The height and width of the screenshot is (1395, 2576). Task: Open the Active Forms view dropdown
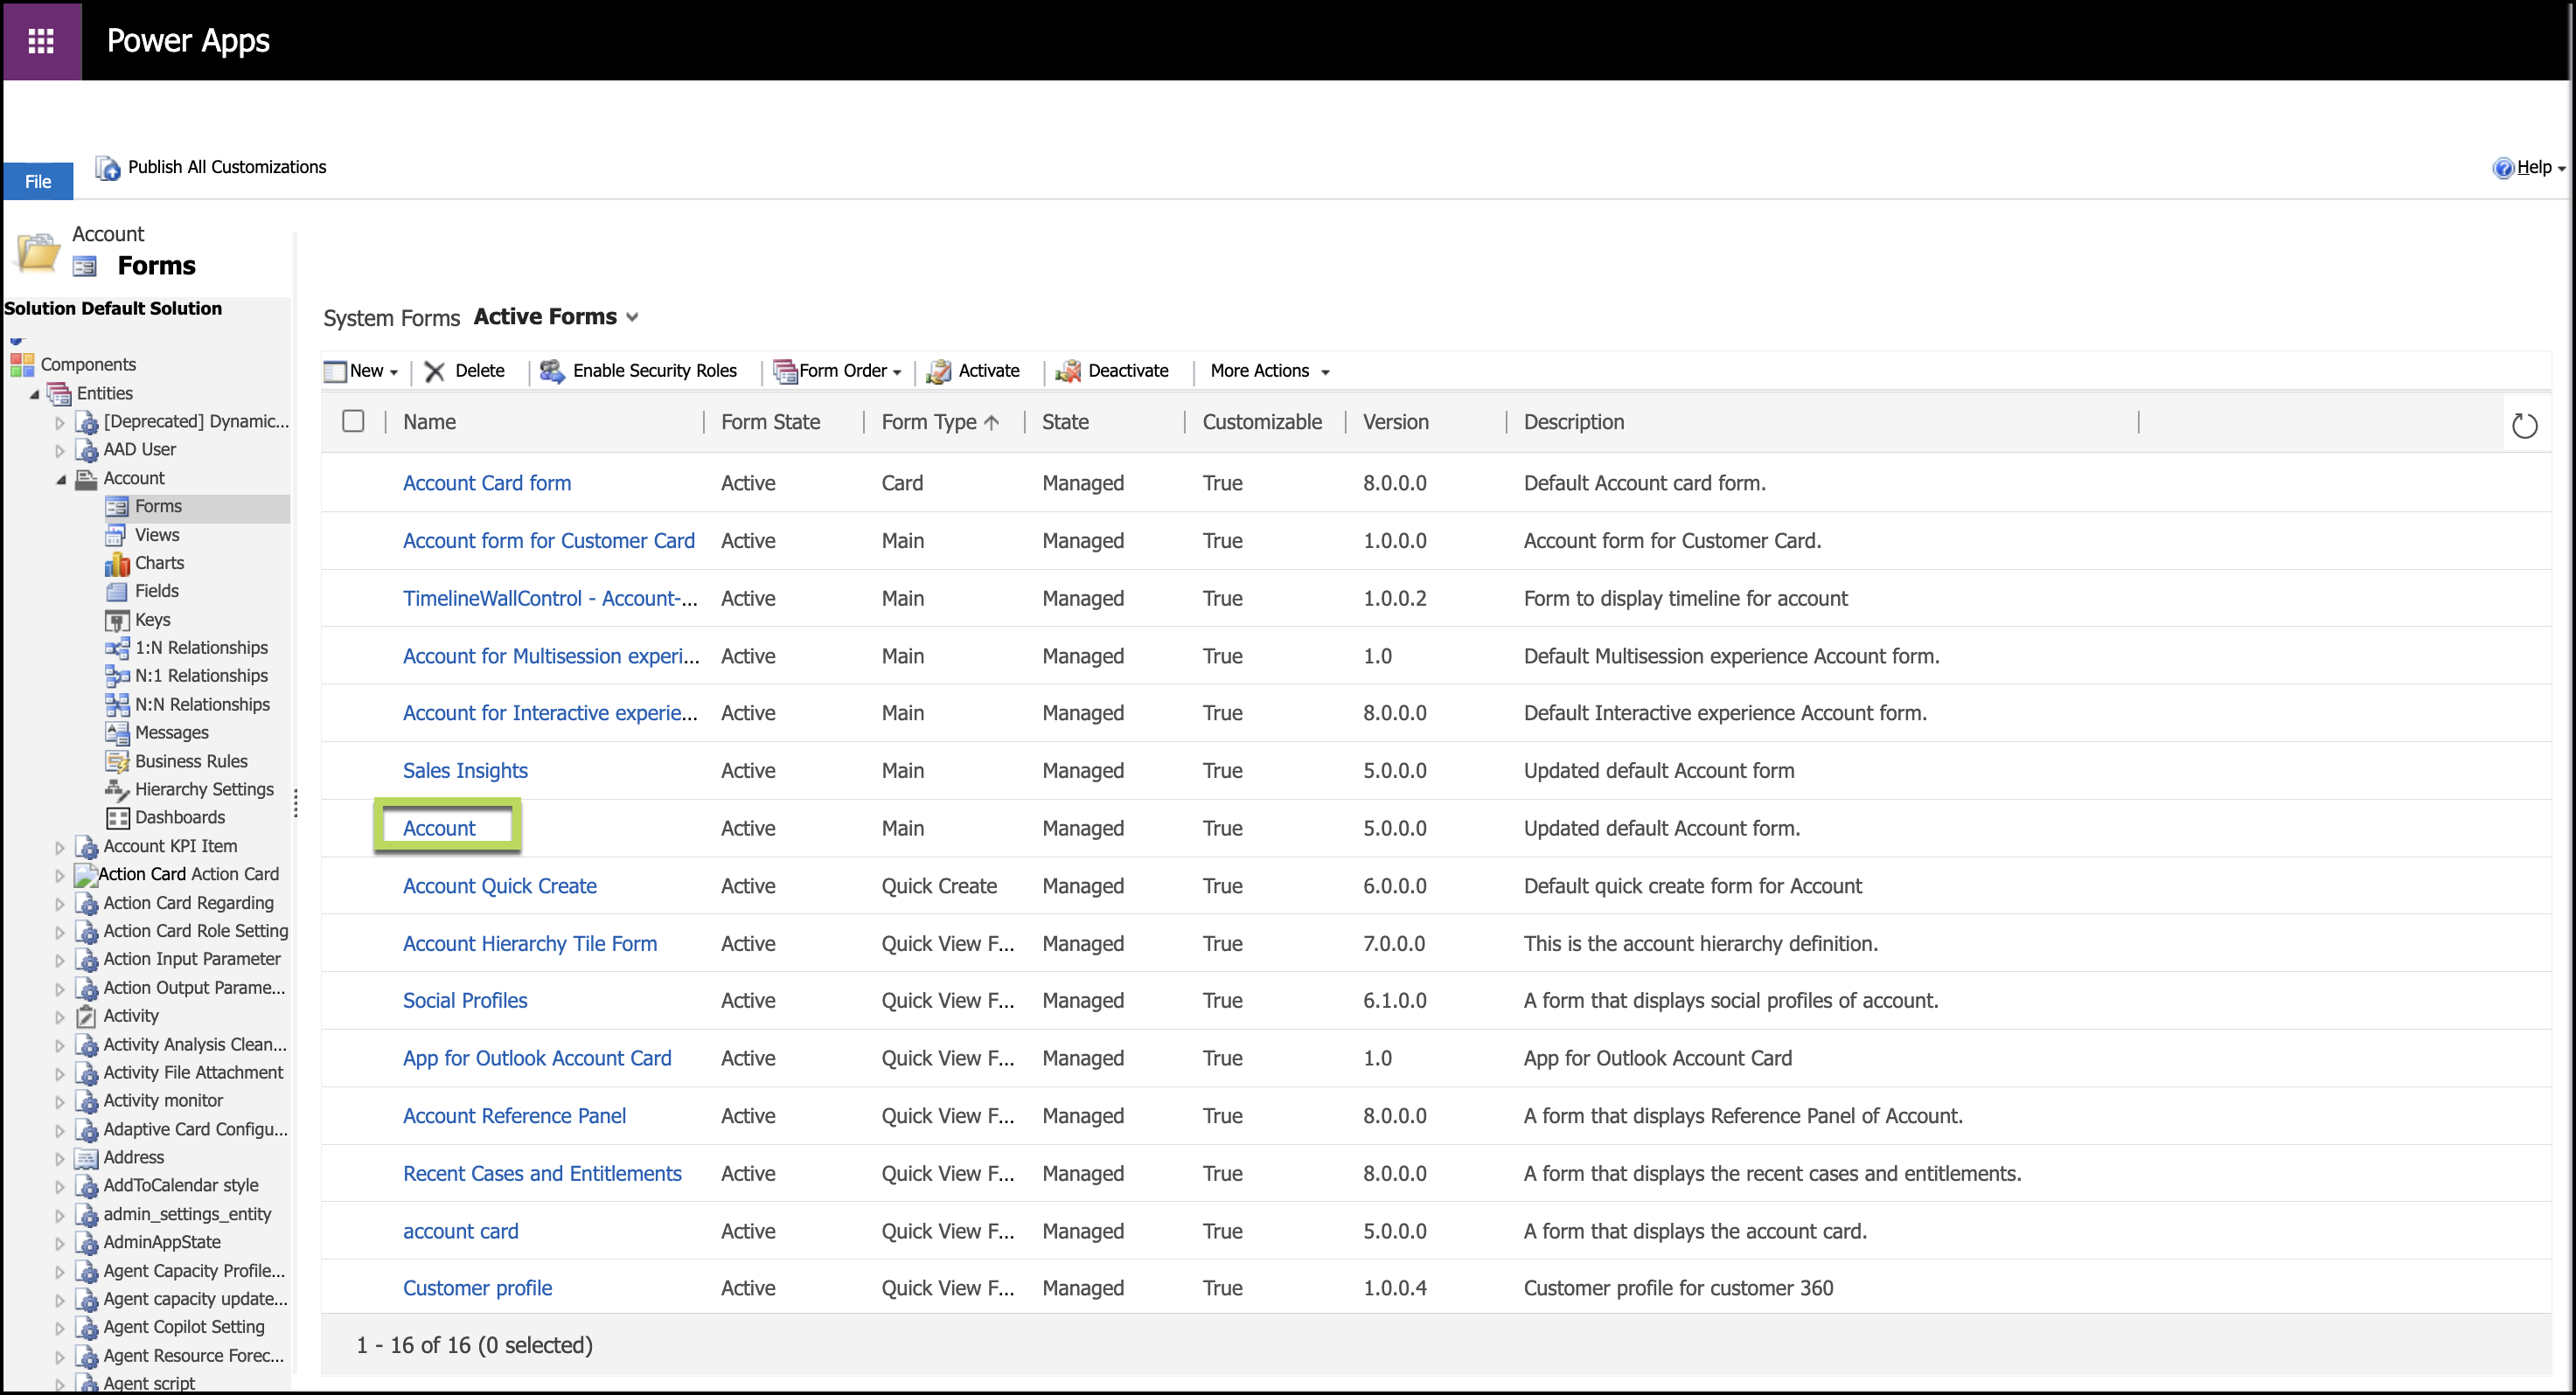tap(632, 316)
